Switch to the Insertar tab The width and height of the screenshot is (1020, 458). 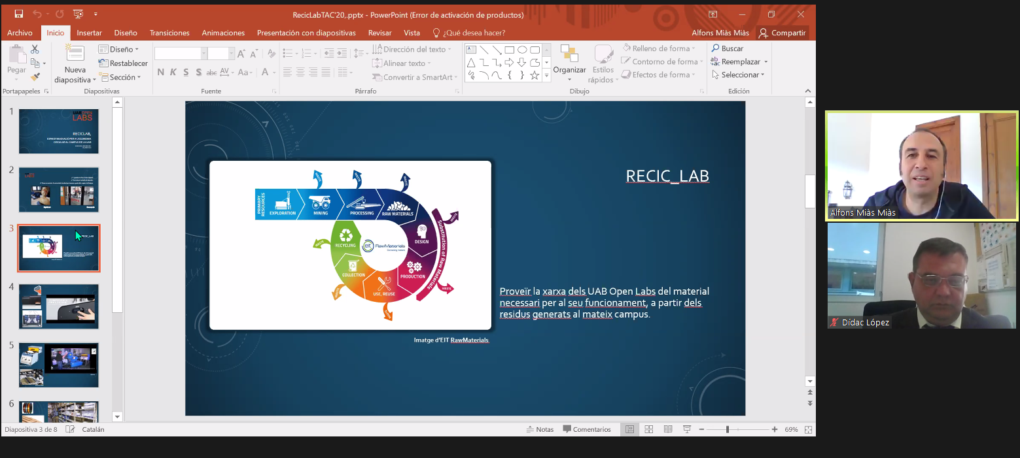[x=89, y=33]
